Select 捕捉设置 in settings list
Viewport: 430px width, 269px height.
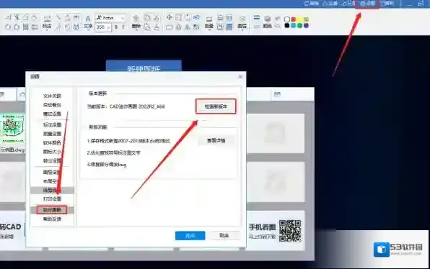point(52,114)
